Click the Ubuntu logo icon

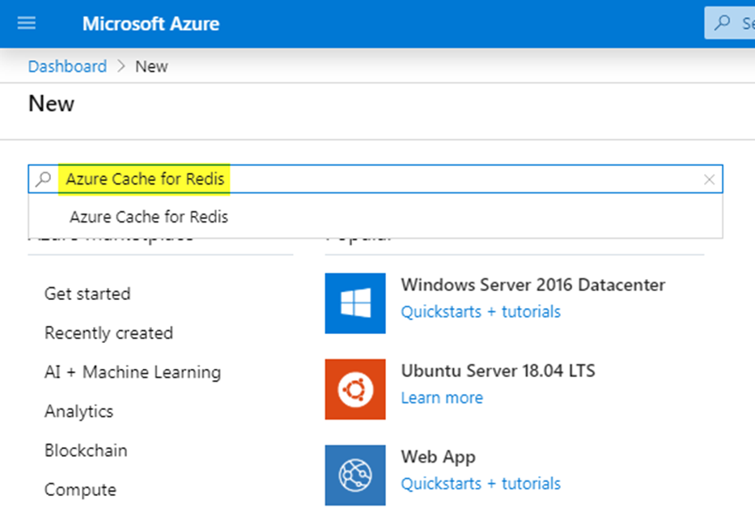pos(355,389)
